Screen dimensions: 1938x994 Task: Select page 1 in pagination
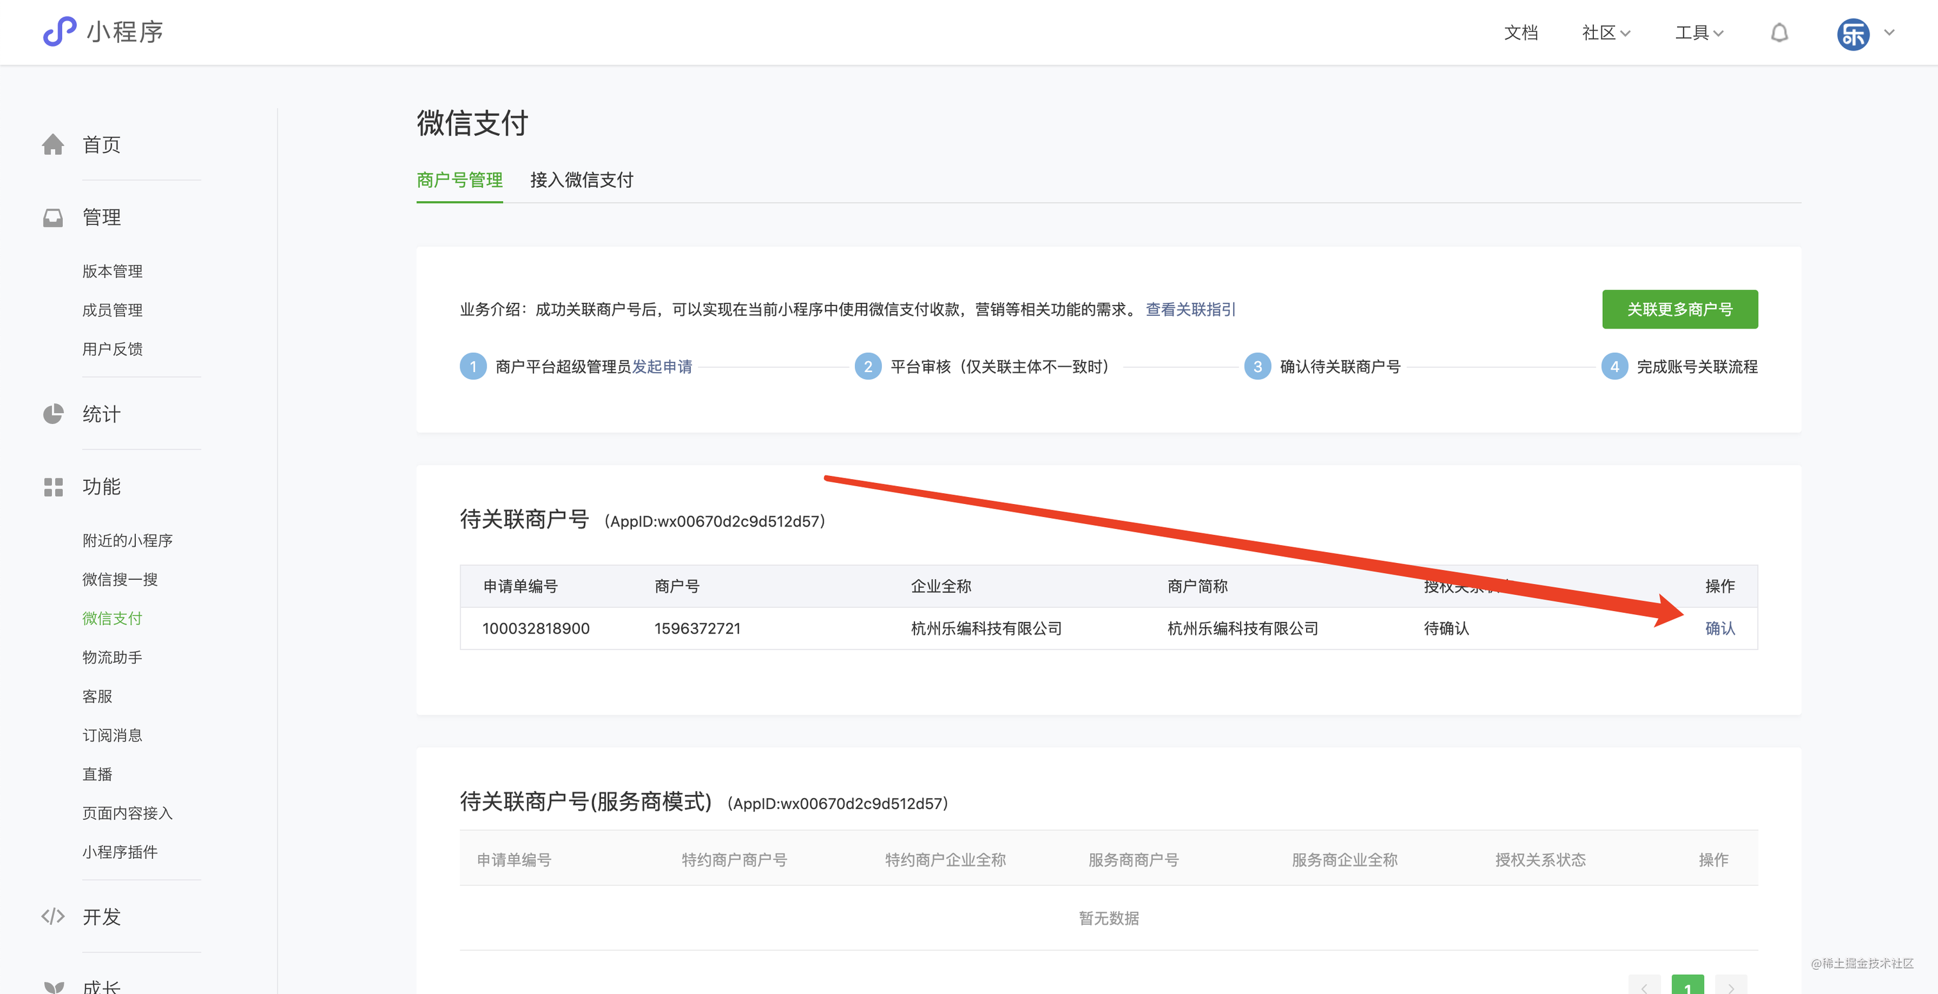(x=1687, y=986)
